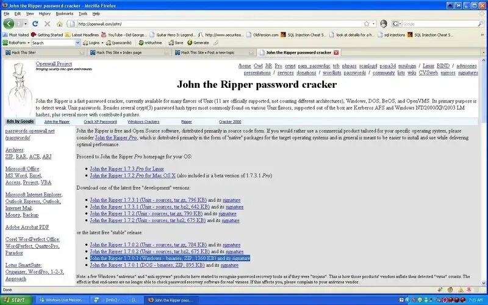This screenshot has width=488, height=305.
Task: Click the bookmark star in address bar
Action: [x=367, y=24]
